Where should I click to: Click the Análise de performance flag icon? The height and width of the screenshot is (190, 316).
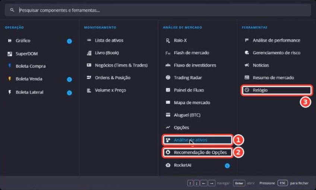[x=247, y=40]
